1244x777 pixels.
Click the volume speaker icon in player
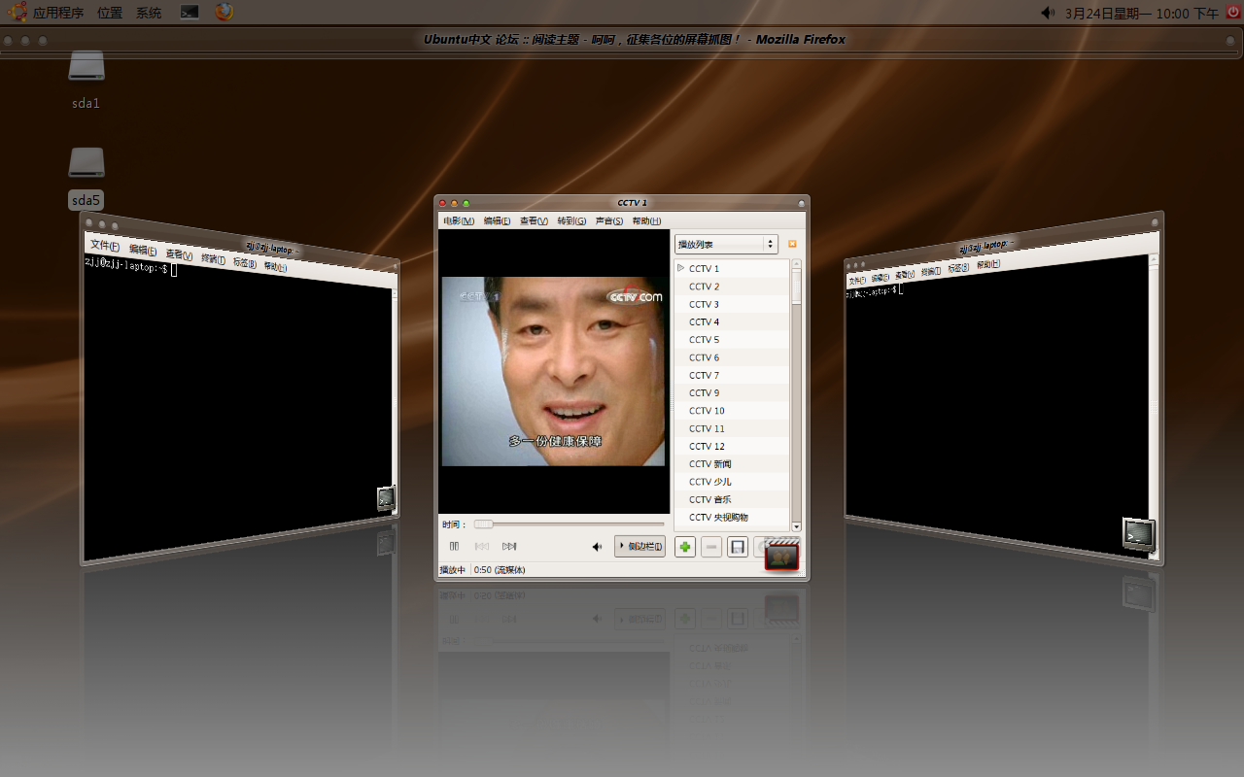click(598, 547)
